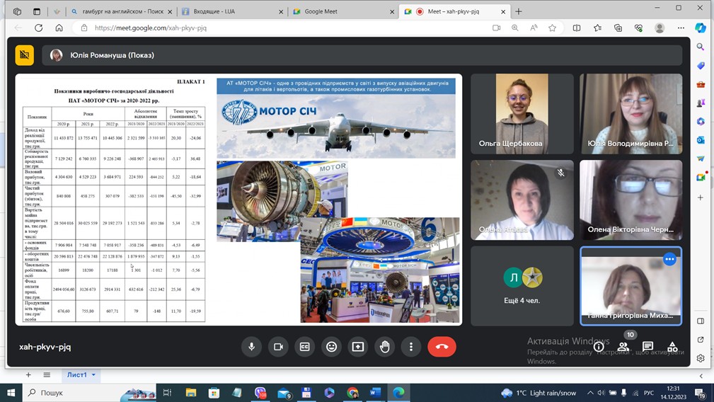The image size is (714, 402).
Task: Open the РУС language switcher
Action: point(649,392)
